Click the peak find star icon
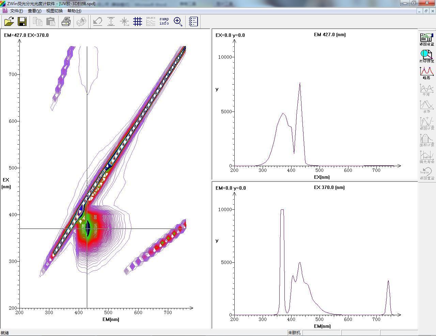Screen dimensions: 436x336 click(x=124, y=21)
